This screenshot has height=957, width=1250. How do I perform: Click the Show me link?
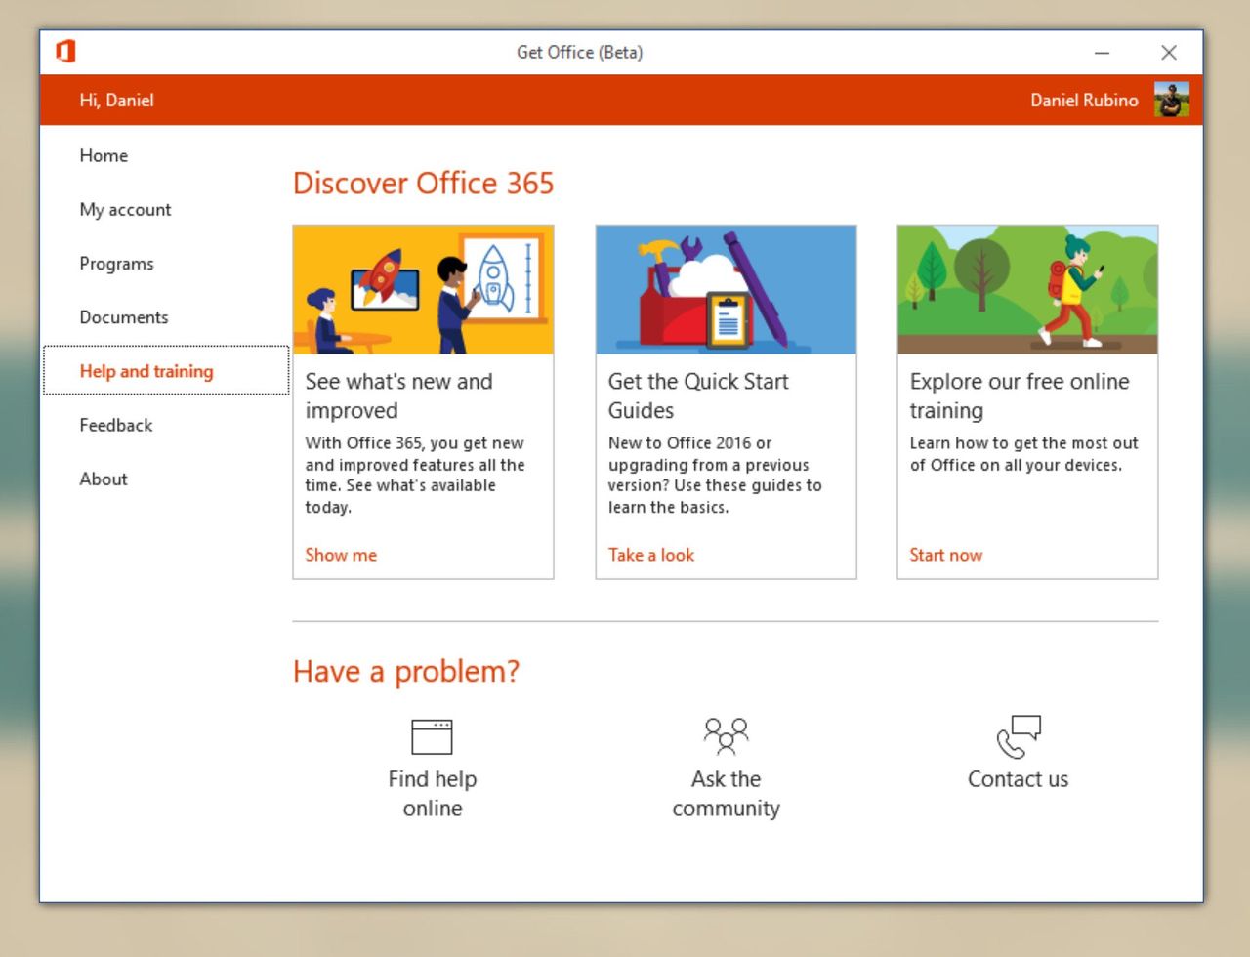[341, 555]
